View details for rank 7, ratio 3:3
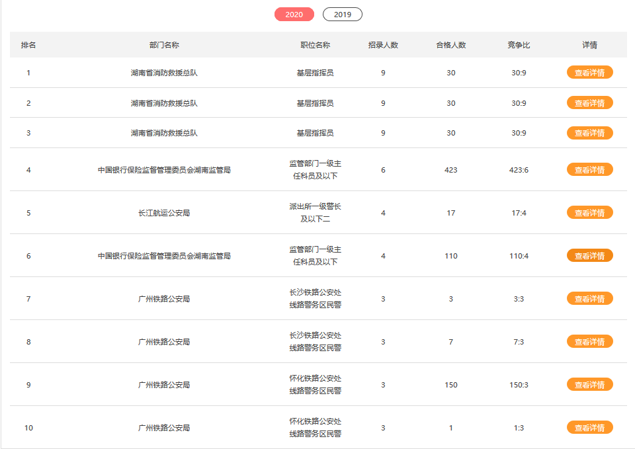This screenshot has height=449, width=635. click(x=589, y=298)
